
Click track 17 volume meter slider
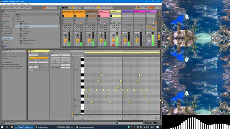point(117,39)
